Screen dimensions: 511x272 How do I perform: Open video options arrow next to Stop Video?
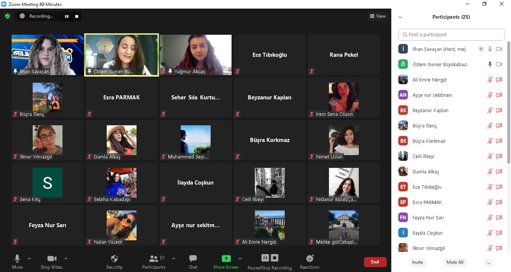pyautogui.click(x=66, y=259)
